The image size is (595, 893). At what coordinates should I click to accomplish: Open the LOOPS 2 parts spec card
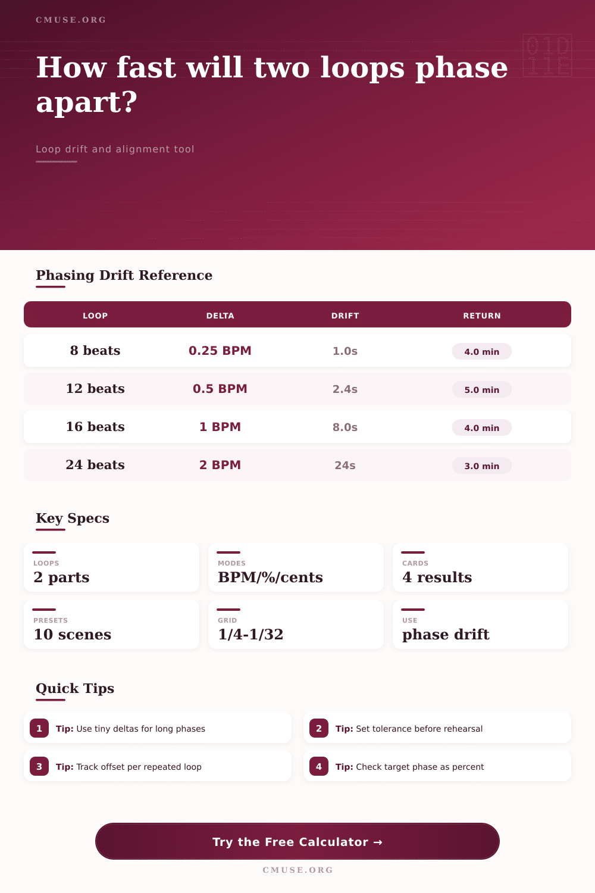[x=111, y=567]
